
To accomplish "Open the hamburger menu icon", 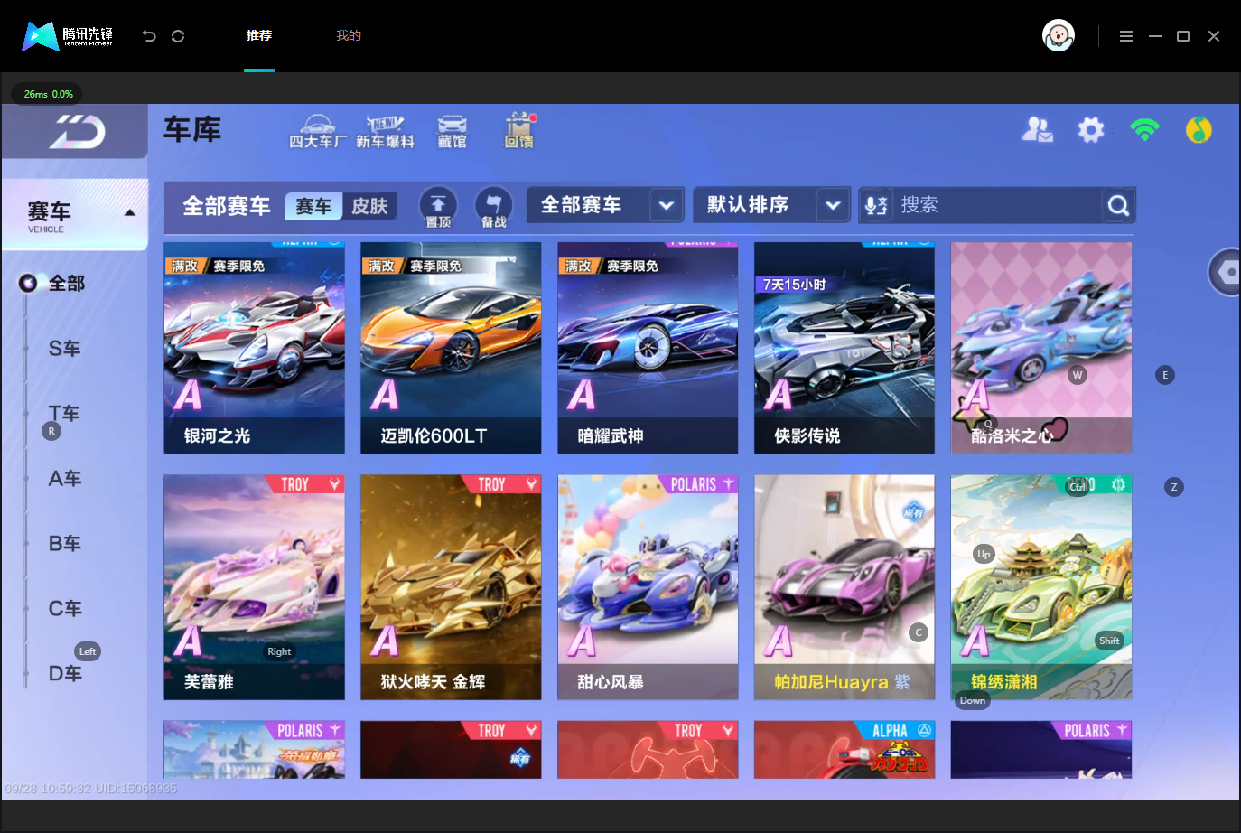I will pos(1125,36).
